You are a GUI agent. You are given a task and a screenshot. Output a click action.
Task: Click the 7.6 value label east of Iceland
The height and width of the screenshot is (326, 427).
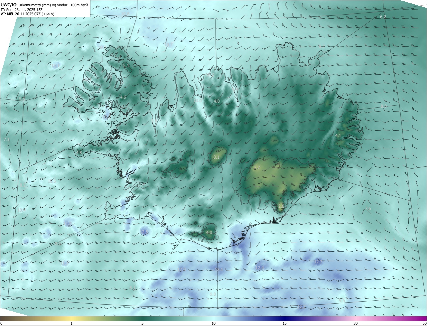[x=368, y=209]
